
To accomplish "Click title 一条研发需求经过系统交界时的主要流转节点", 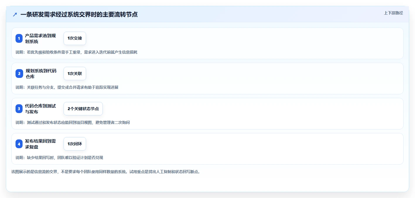I will (x=79, y=15).
